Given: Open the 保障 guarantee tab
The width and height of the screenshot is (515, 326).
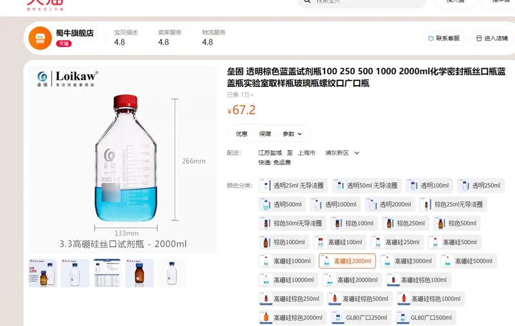Looking at the screenshot, I should [x=265, y=134].
